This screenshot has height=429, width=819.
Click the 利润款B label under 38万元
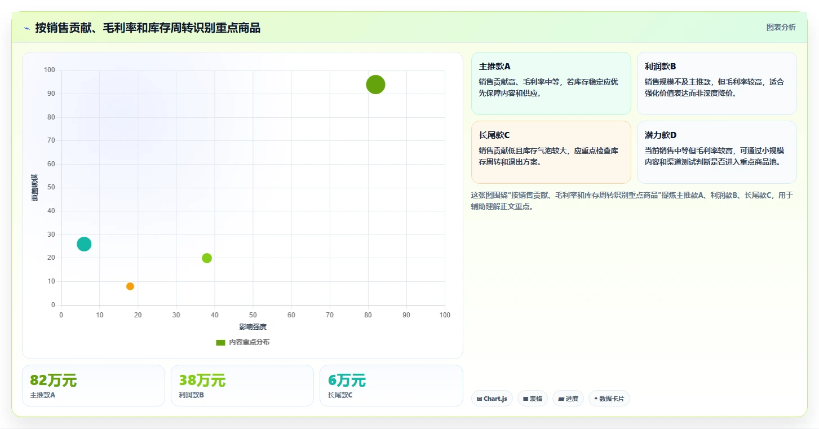tap(192, 395)
